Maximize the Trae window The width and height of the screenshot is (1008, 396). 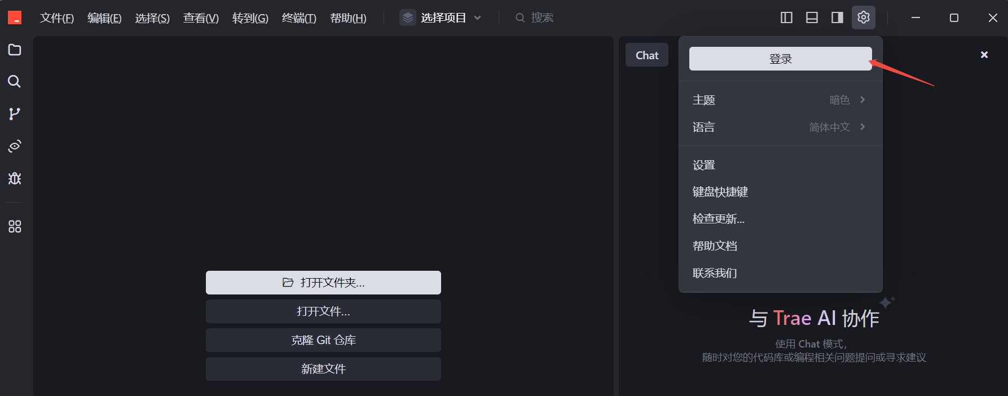[954, 17]
